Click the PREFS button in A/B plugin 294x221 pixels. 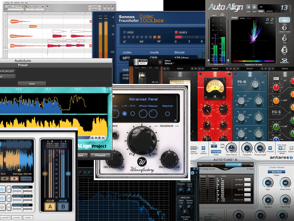click(x=28, y=218)
